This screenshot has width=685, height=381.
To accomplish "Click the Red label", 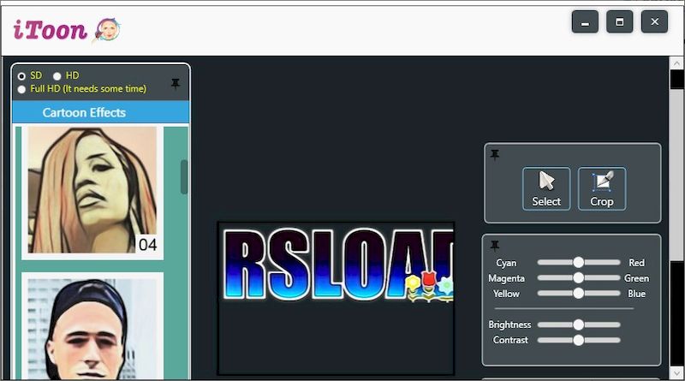I will [636, 263].
